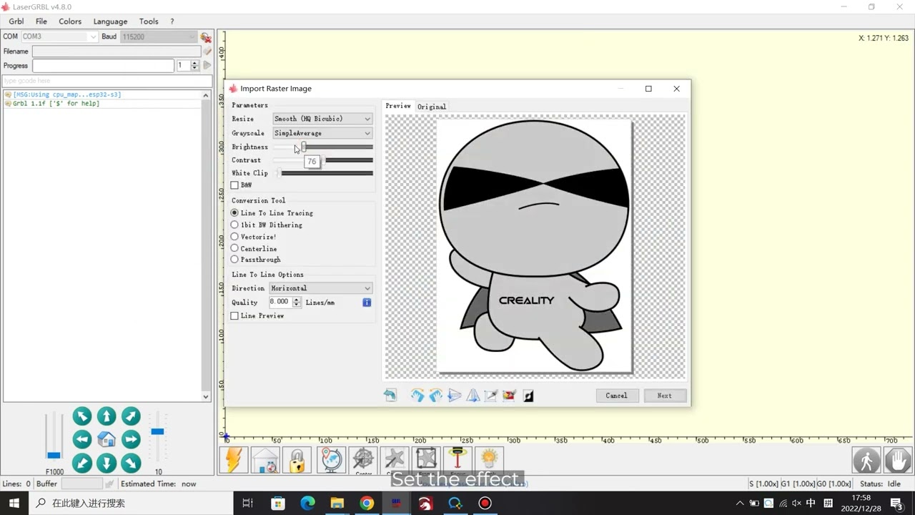Jog the laser up with the up arrow
This screenshot has height=515, width=915.
tap(107, 416)
